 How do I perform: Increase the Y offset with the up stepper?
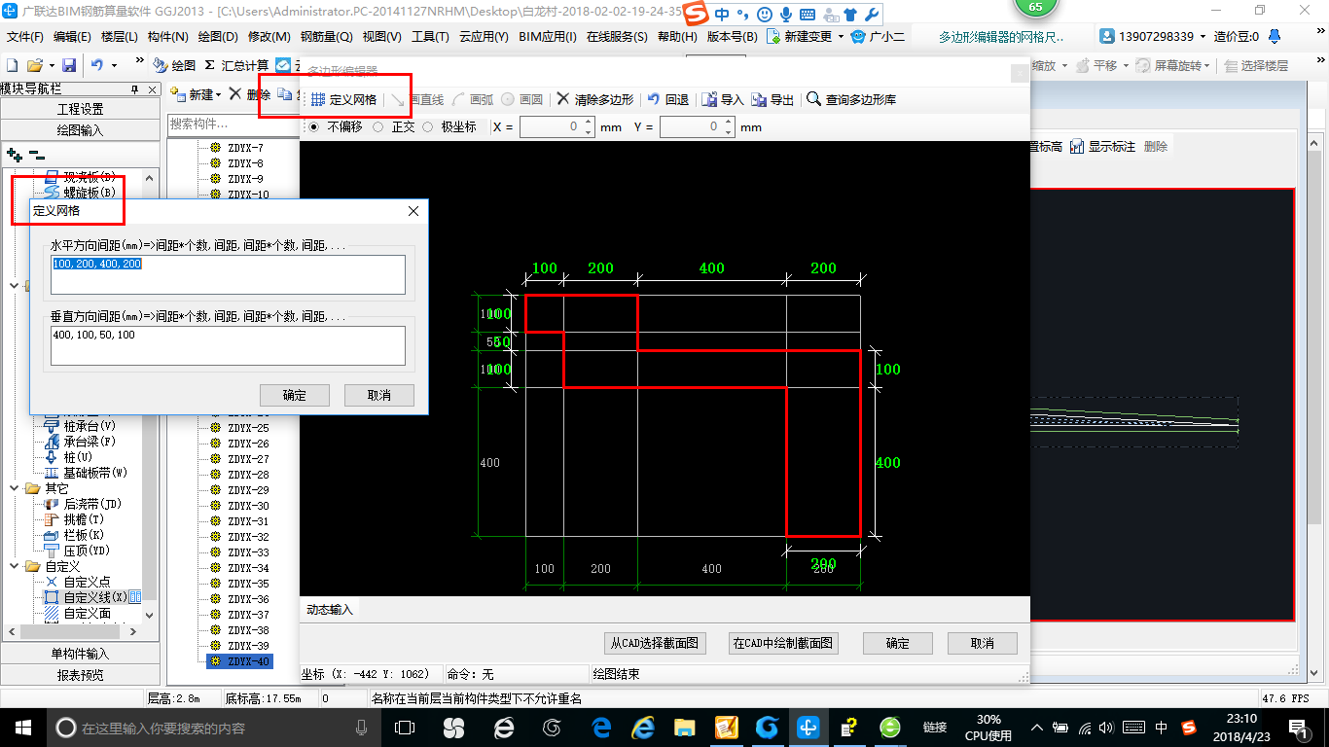(x=729, y=123)
